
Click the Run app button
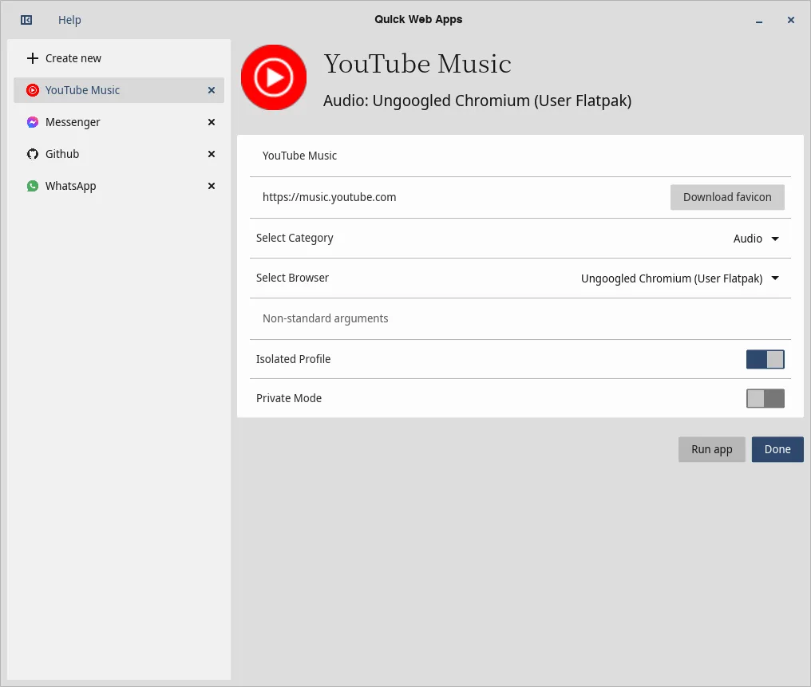[x=711, y=449]
